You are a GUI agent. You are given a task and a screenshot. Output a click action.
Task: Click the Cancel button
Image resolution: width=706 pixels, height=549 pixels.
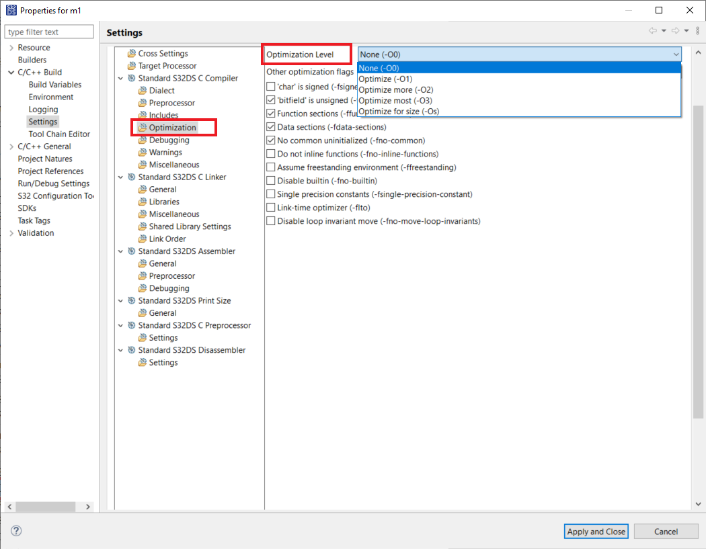click(x=666, y=532)
